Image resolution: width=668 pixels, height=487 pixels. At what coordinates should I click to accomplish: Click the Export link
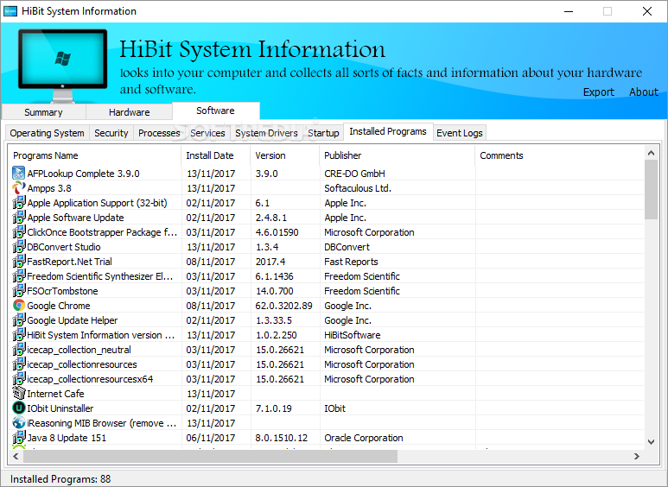click(599, 92)
